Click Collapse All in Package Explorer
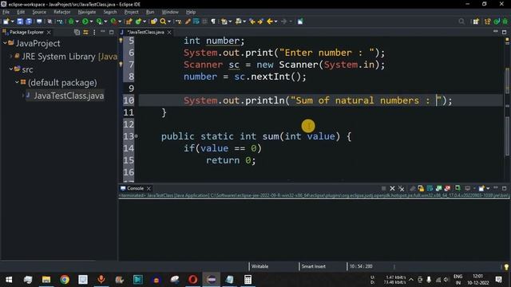This screenshot has width=511, height=287. (x=77, y=32)
